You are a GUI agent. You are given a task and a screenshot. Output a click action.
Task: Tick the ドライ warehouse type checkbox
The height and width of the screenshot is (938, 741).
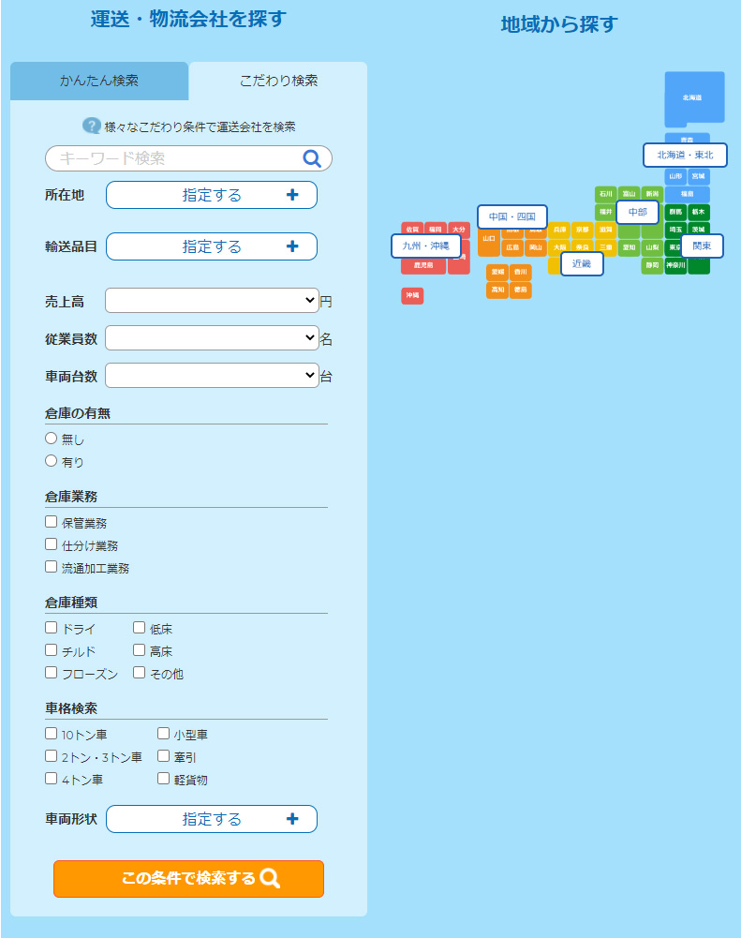(51, 628)
